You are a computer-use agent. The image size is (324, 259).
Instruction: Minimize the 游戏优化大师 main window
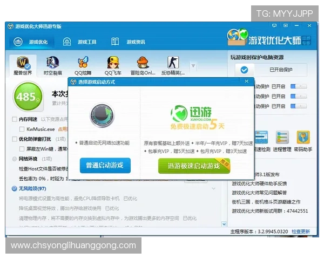pyautogui.click(x=296, y=25)
